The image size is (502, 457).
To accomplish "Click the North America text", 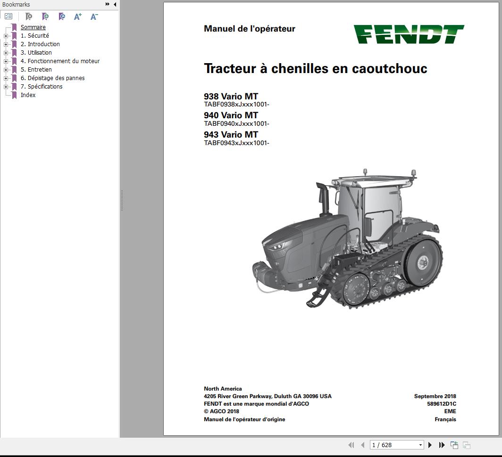I will click(x=223, y=389).
